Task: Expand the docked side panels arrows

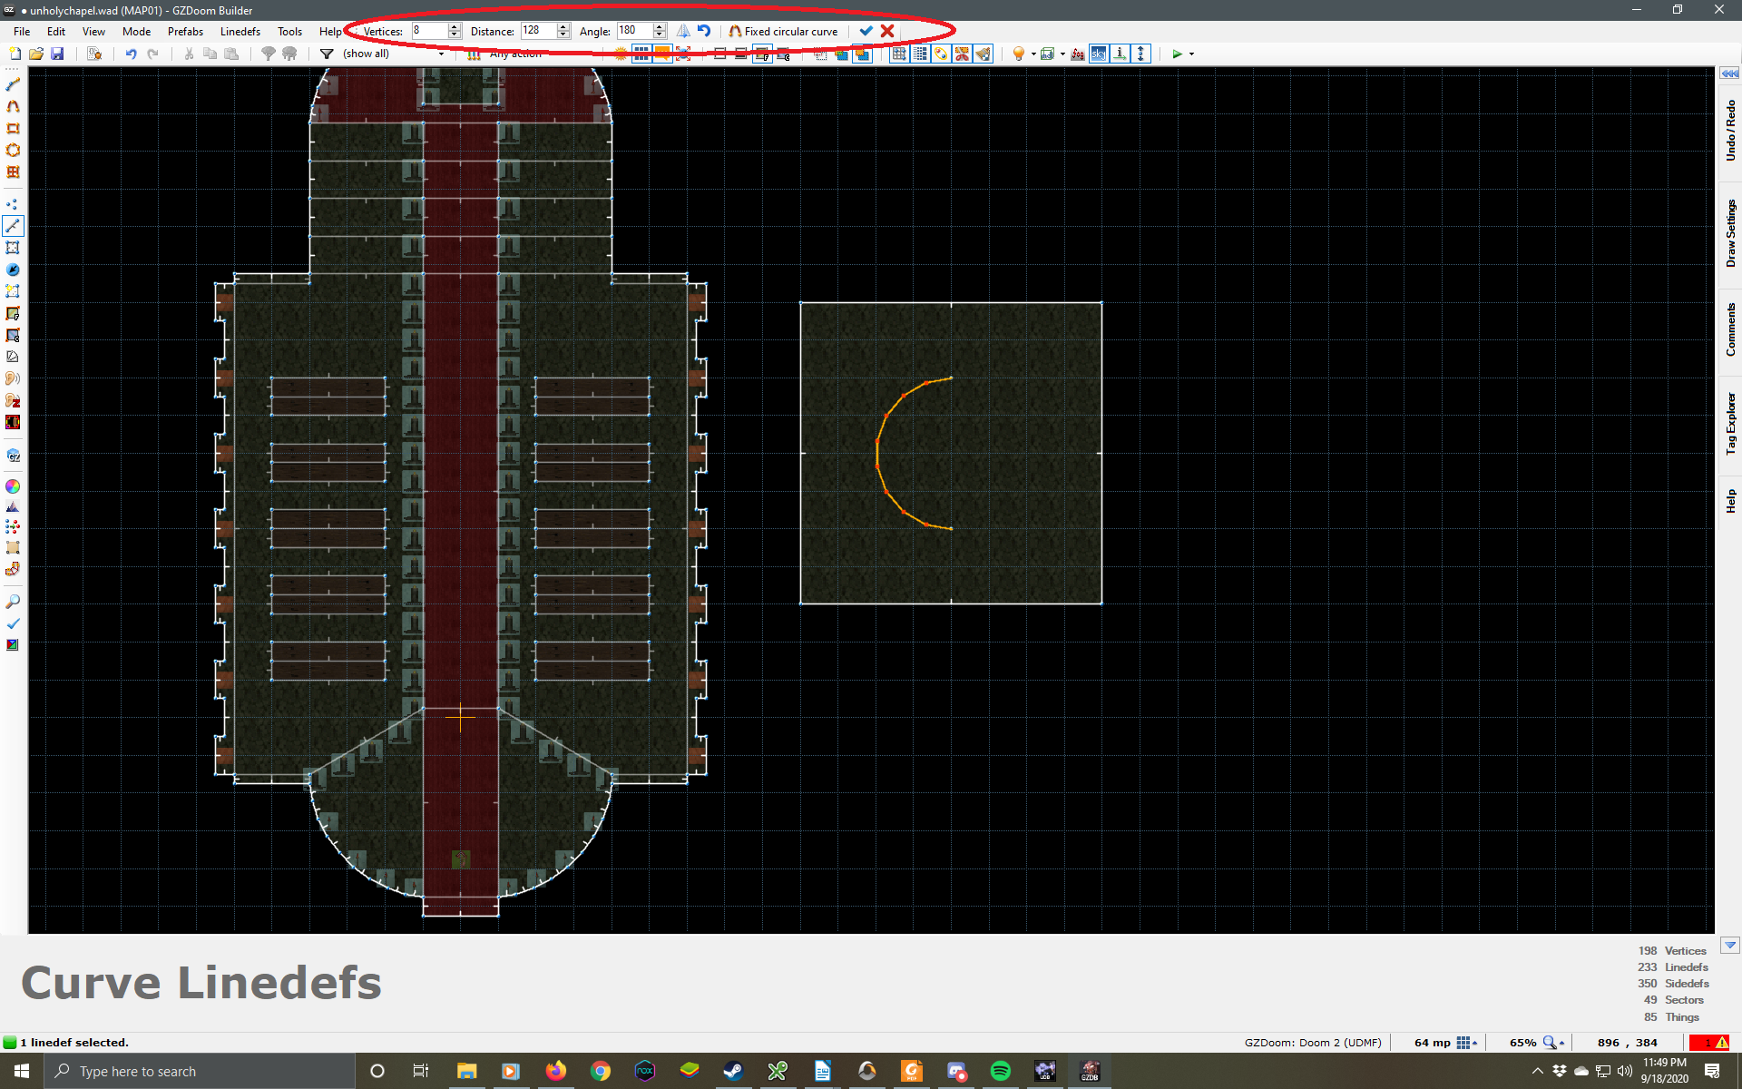Action: click(1729, 74)
